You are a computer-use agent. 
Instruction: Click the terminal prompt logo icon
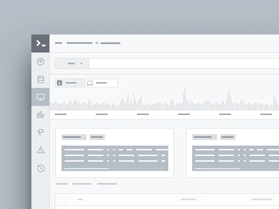coord(41,43)
